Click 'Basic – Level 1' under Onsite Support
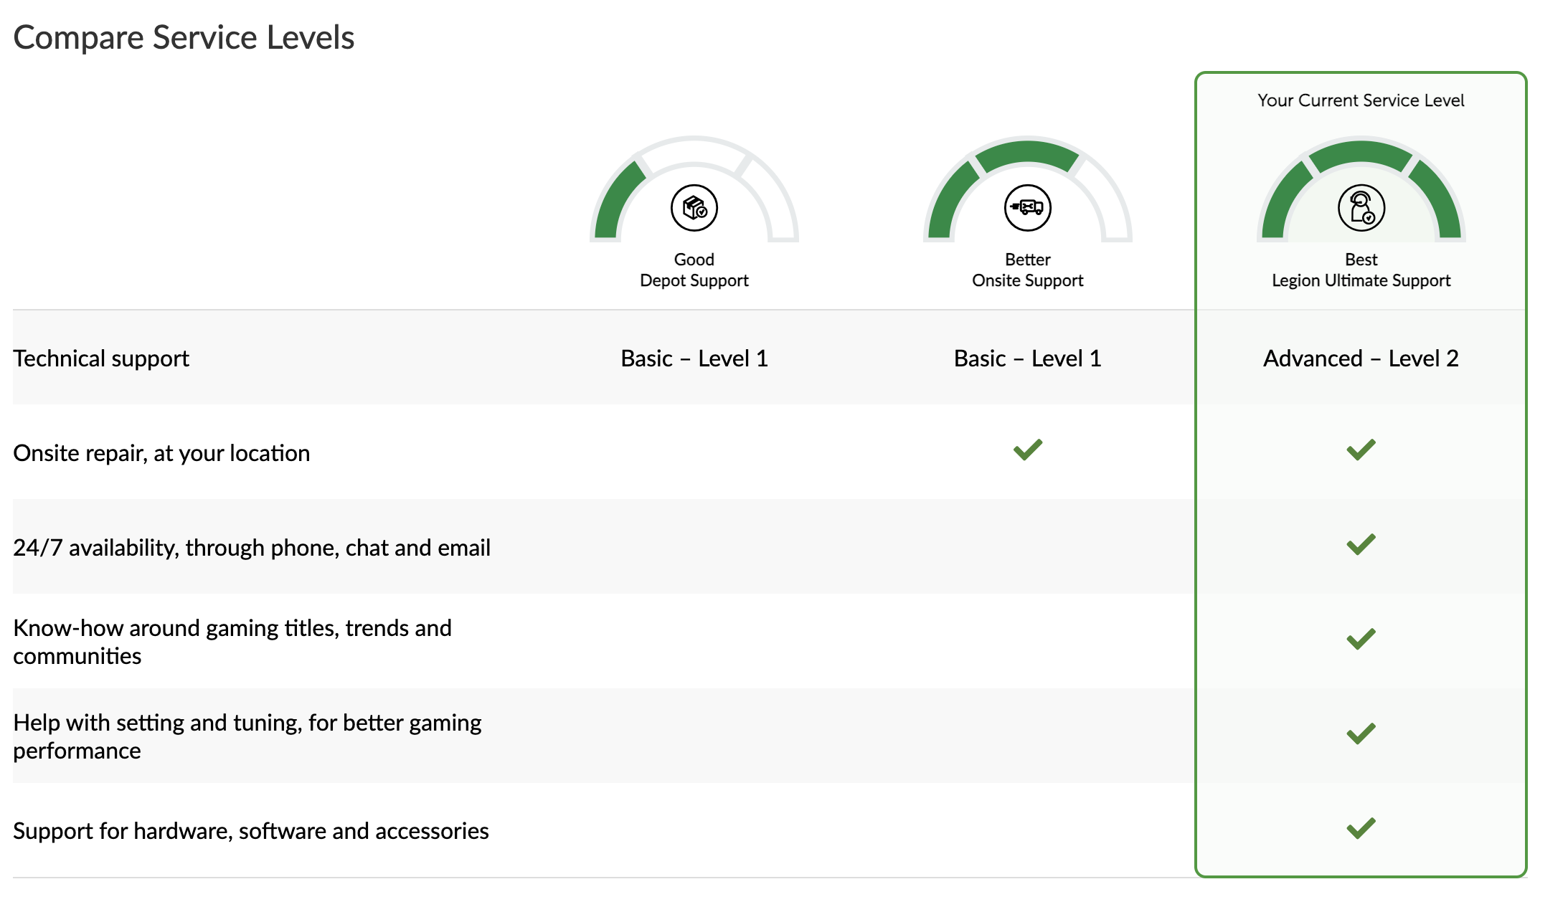This screenshot has height=902, width=1568. coord(1027,358)
